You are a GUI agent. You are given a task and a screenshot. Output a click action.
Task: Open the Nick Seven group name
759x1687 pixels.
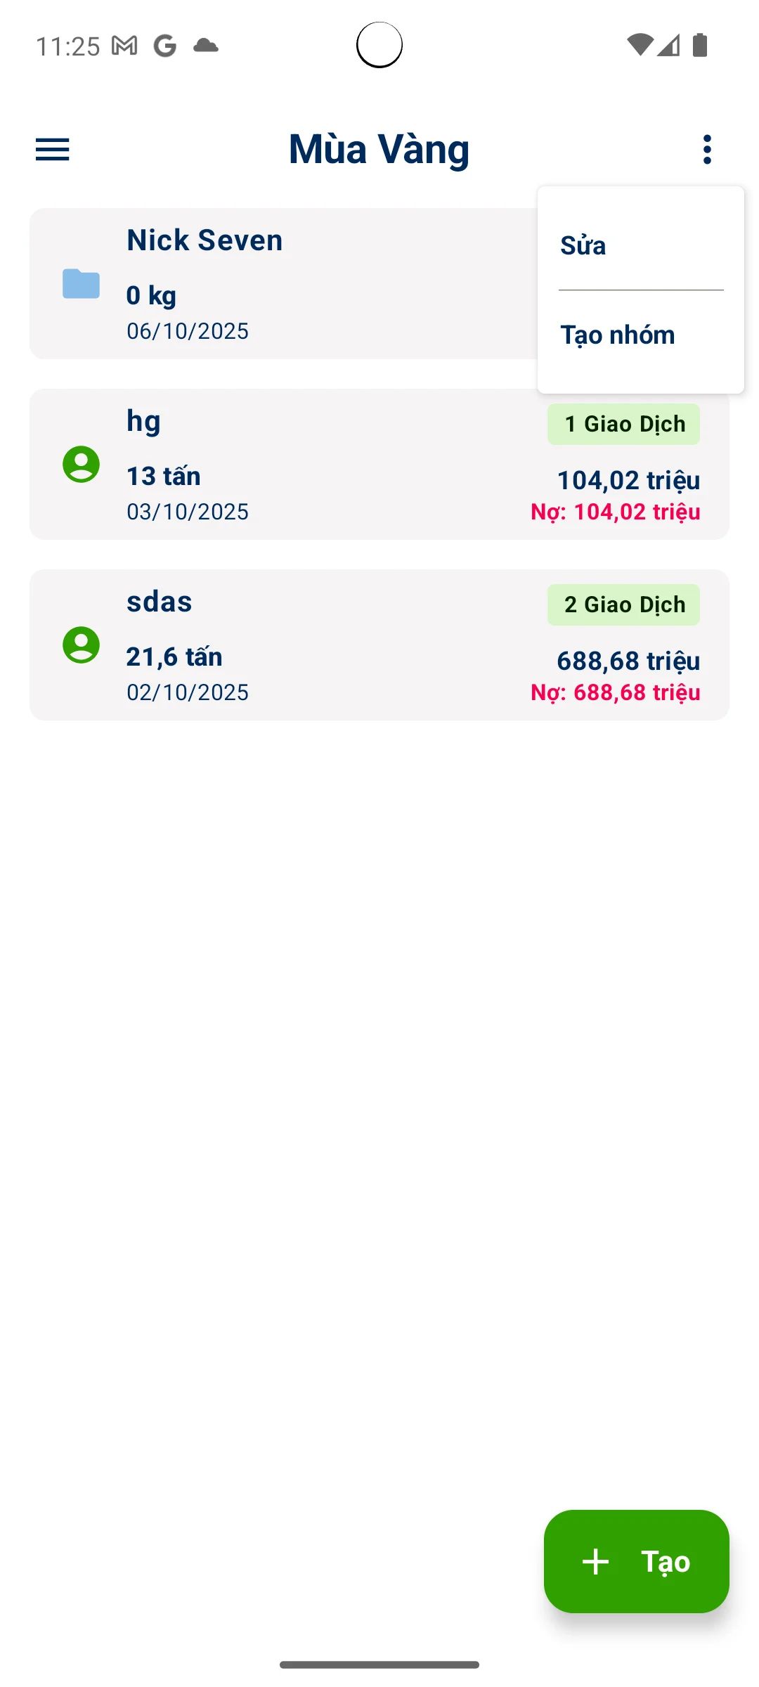tap(205, 240)
